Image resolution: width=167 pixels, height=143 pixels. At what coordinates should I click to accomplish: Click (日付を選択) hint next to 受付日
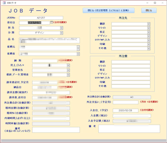(x=60, y=22)
